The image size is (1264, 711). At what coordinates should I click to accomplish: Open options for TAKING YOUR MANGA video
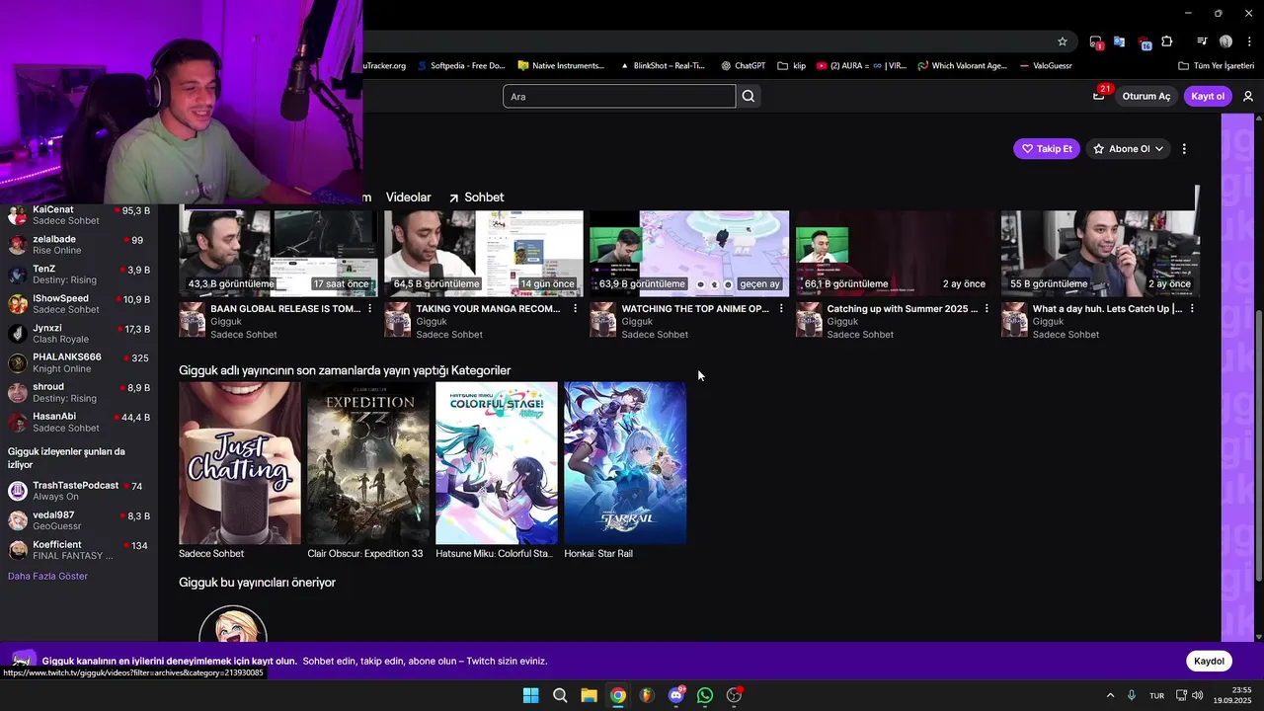tap(576, 309)
